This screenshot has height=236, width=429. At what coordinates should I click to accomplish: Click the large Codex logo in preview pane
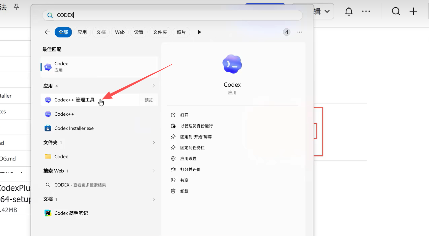(232, 64)
